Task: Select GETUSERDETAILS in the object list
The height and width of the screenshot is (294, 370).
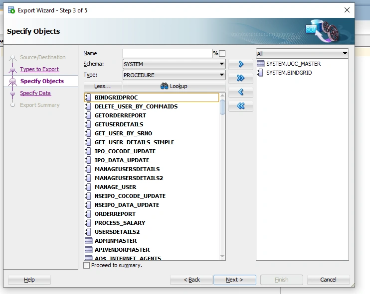Action: (152, 124)
